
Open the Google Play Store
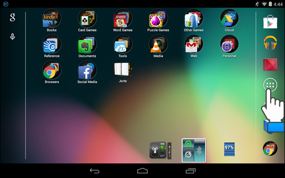click(270, 22)
